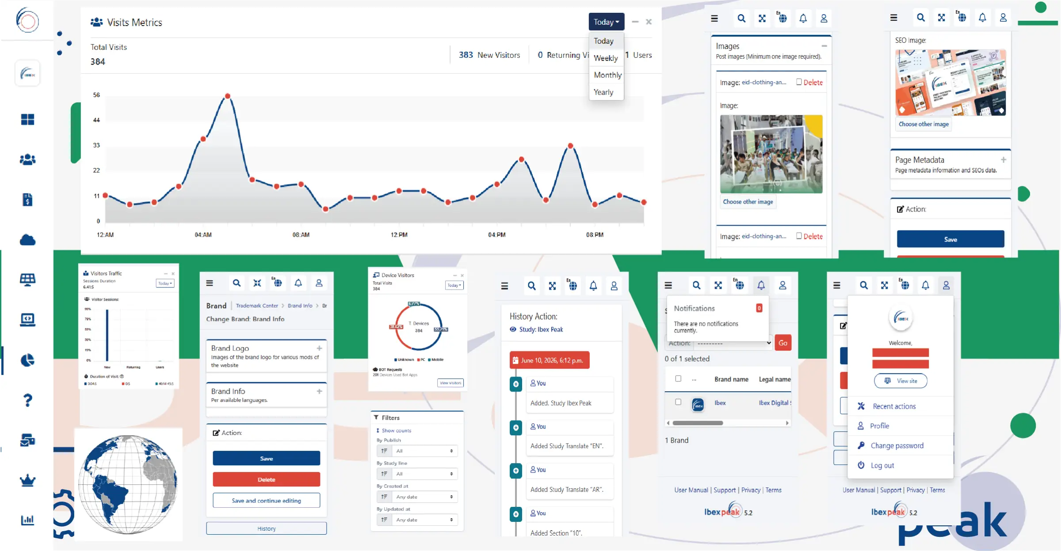Open the By Created at date dropdown
Screen dimensions: 1061x551
click(x=417, y=497)
